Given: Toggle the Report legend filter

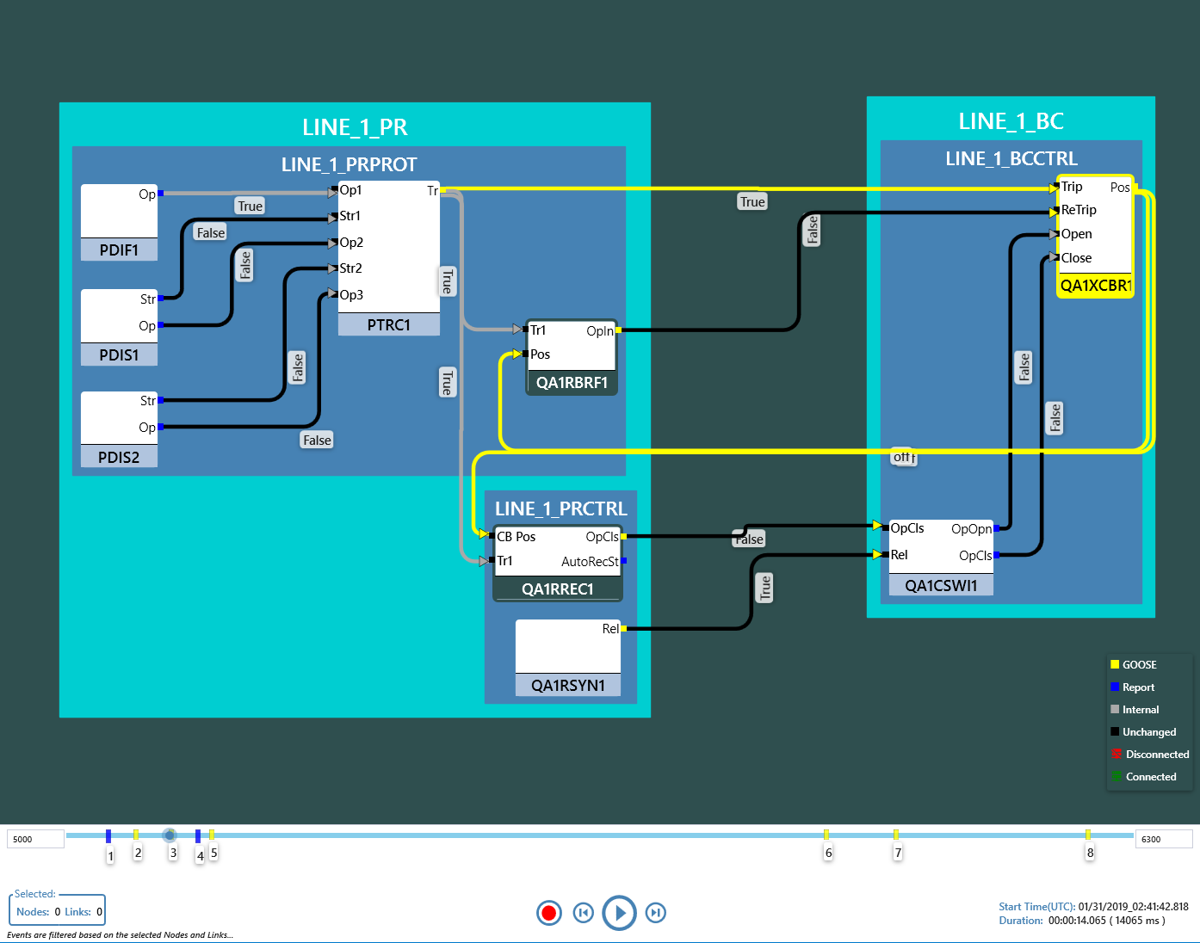Looking at the screenshot, I should tap(1137, 687).
